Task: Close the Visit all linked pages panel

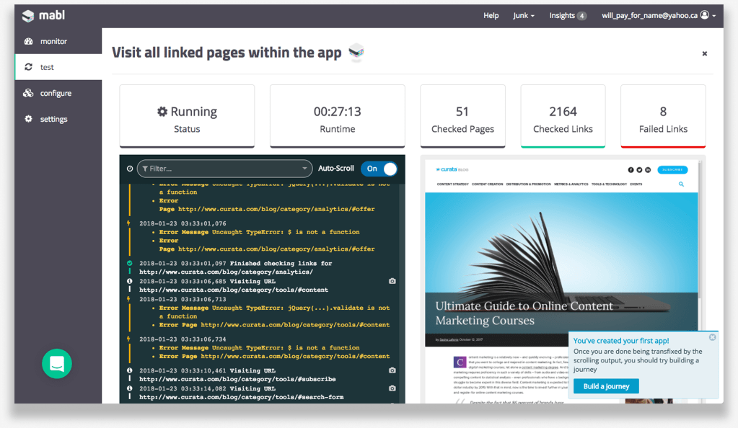Action: [x=704, y=53]
